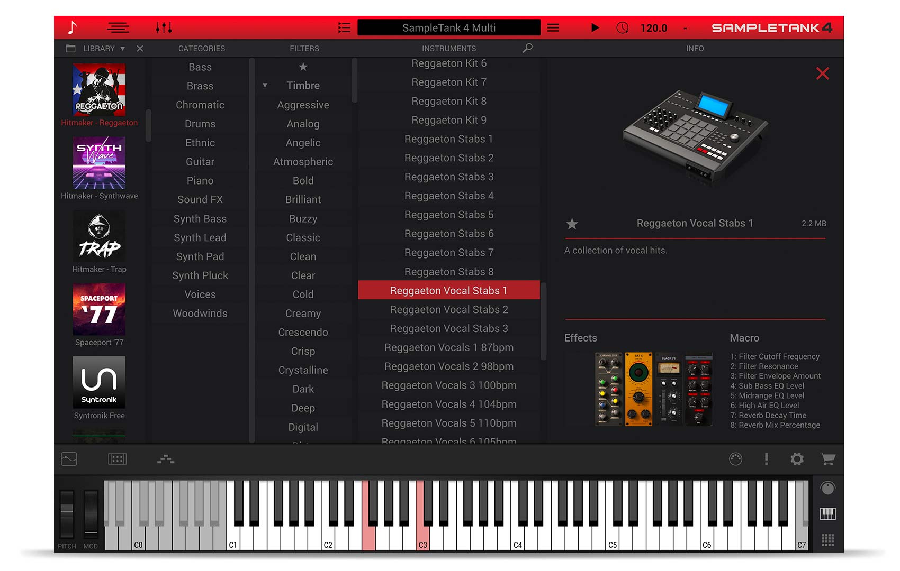900x571 pixels.
Task: Select the Drums category
Action: click(x=200, y=124)
